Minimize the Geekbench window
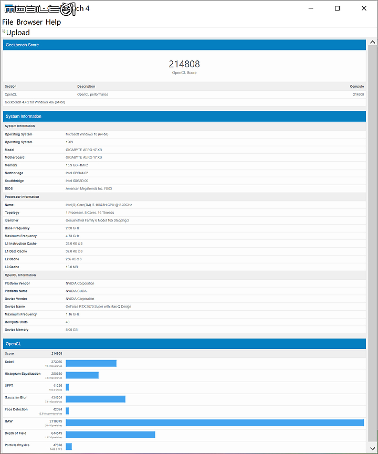This screenshot has height=454, width=378. pyautogui.click(x=311, y=8)
